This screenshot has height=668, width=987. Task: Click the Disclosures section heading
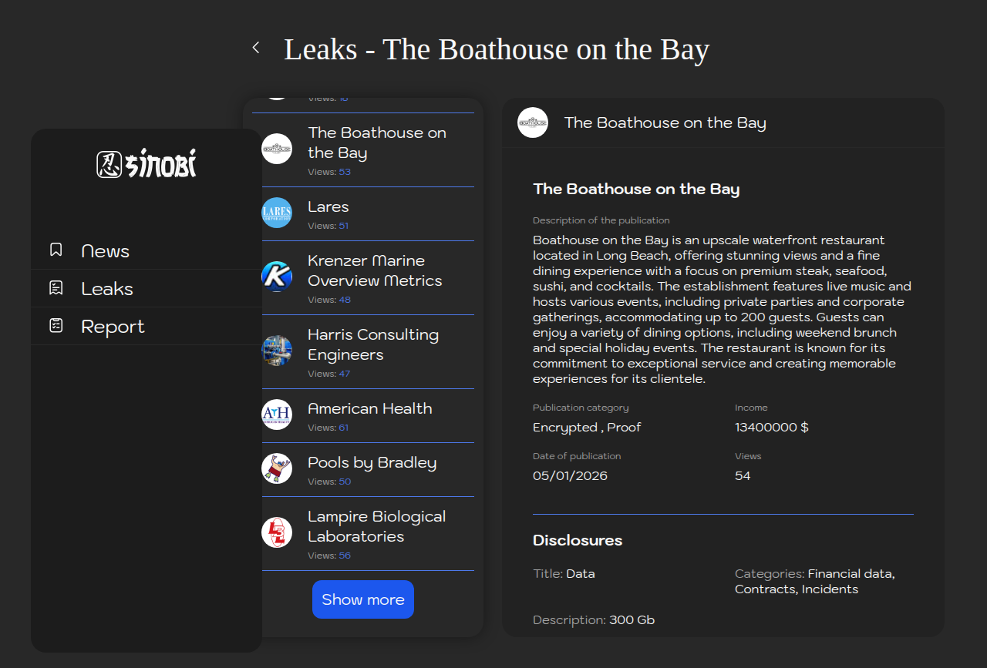coord(578,540)
